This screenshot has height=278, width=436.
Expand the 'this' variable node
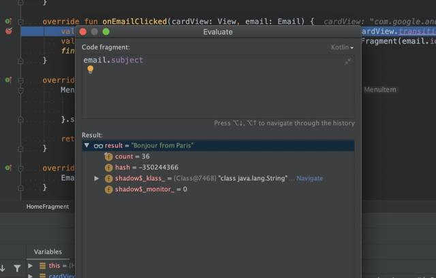coord(31,266)
